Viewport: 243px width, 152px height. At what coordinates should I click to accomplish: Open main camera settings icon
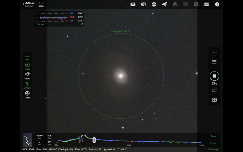pos(143,5)
